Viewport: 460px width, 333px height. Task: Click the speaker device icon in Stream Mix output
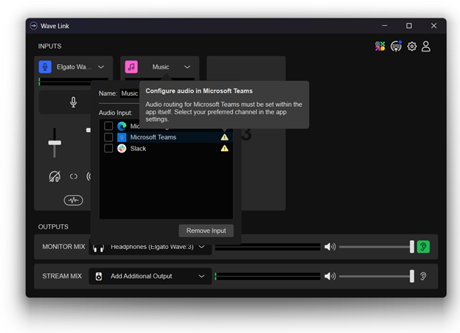tap(99, 276)
